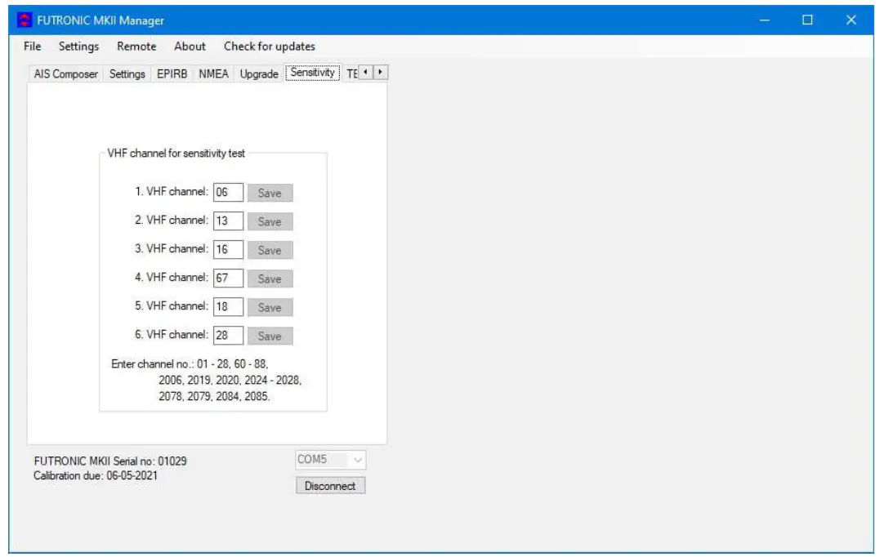Click the 5. VHF channel field showing 18
880x557 pixels.
(228, 307)
